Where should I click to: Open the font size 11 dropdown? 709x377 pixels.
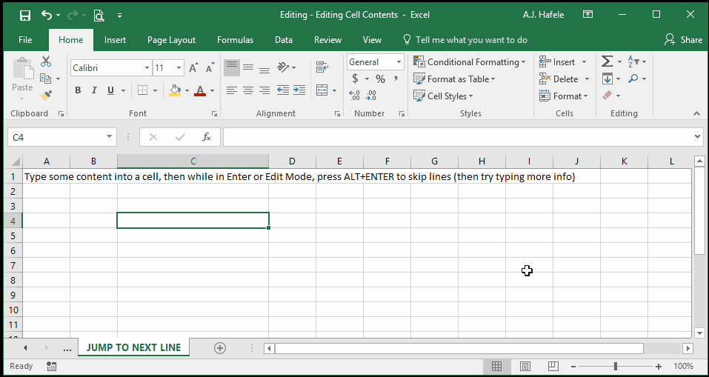179,68
